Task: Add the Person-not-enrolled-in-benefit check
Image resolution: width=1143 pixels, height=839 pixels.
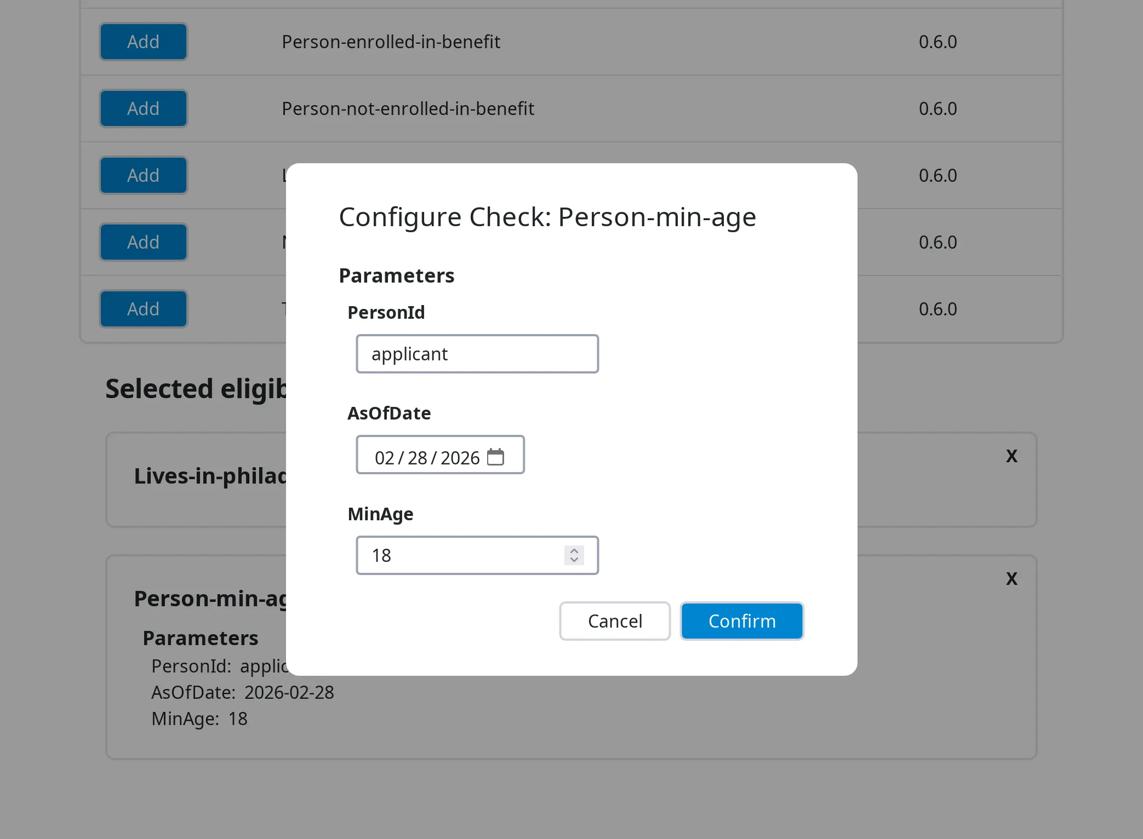Action: click(143, 108)
